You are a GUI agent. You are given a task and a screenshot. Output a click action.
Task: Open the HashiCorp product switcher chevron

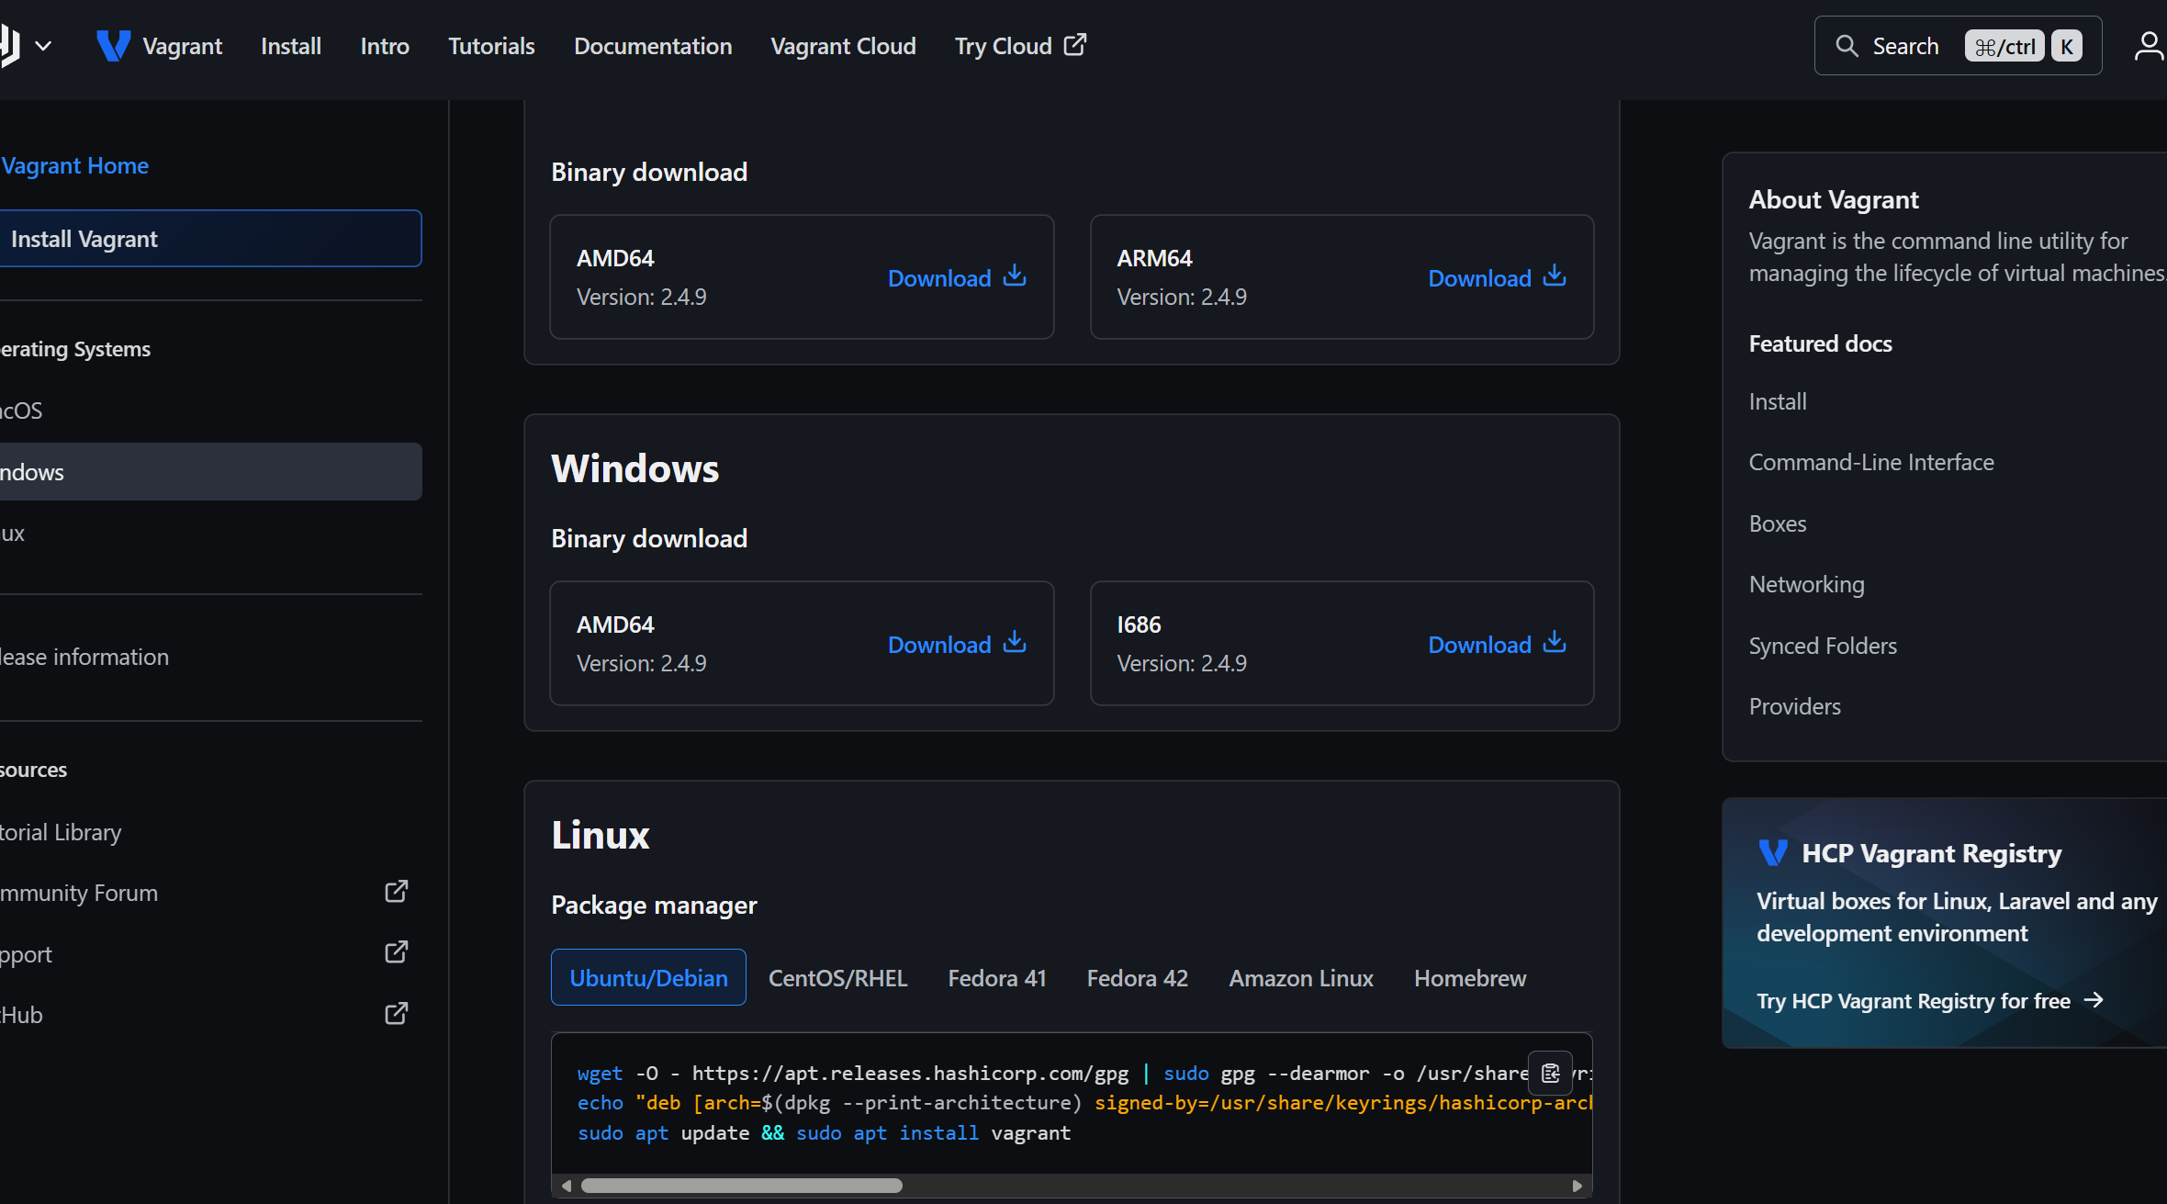pyautogui.click(x=43, y=46)
